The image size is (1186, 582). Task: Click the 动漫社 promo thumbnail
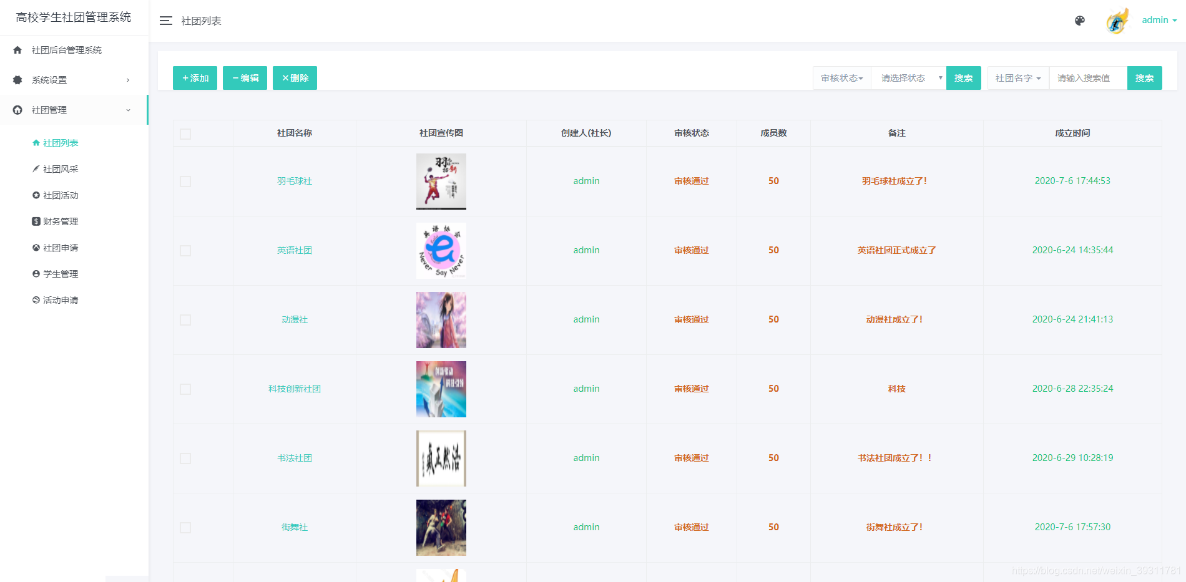pyautogui.click(x=441, y=320)
